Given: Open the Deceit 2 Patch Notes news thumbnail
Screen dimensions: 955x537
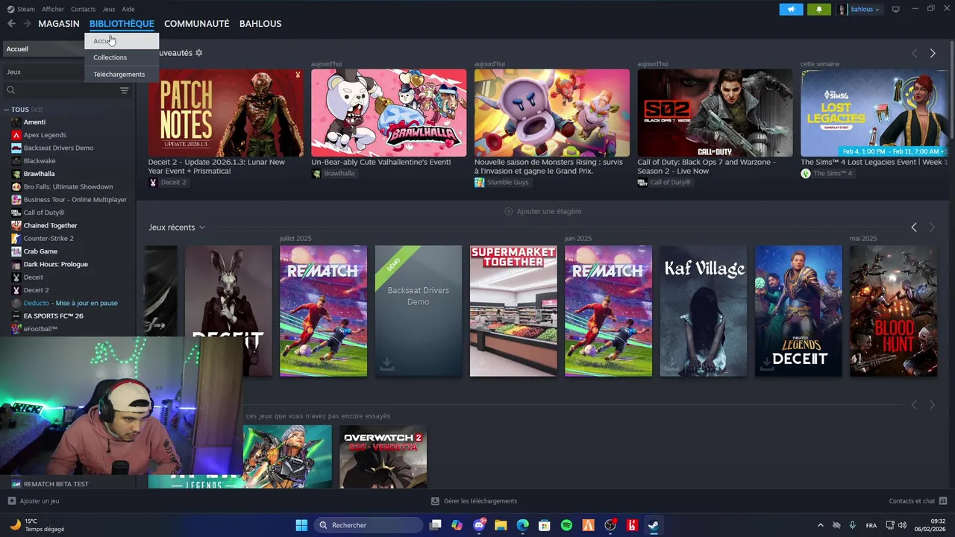Looking at the screenshot, I should pyautogui.click(x=226, y=113).
